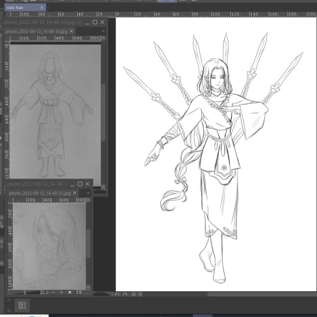Select the photo_2022-09-12_14-48-34.jpg tab
This screenshot has height=317, width=317.
(39, 31)
